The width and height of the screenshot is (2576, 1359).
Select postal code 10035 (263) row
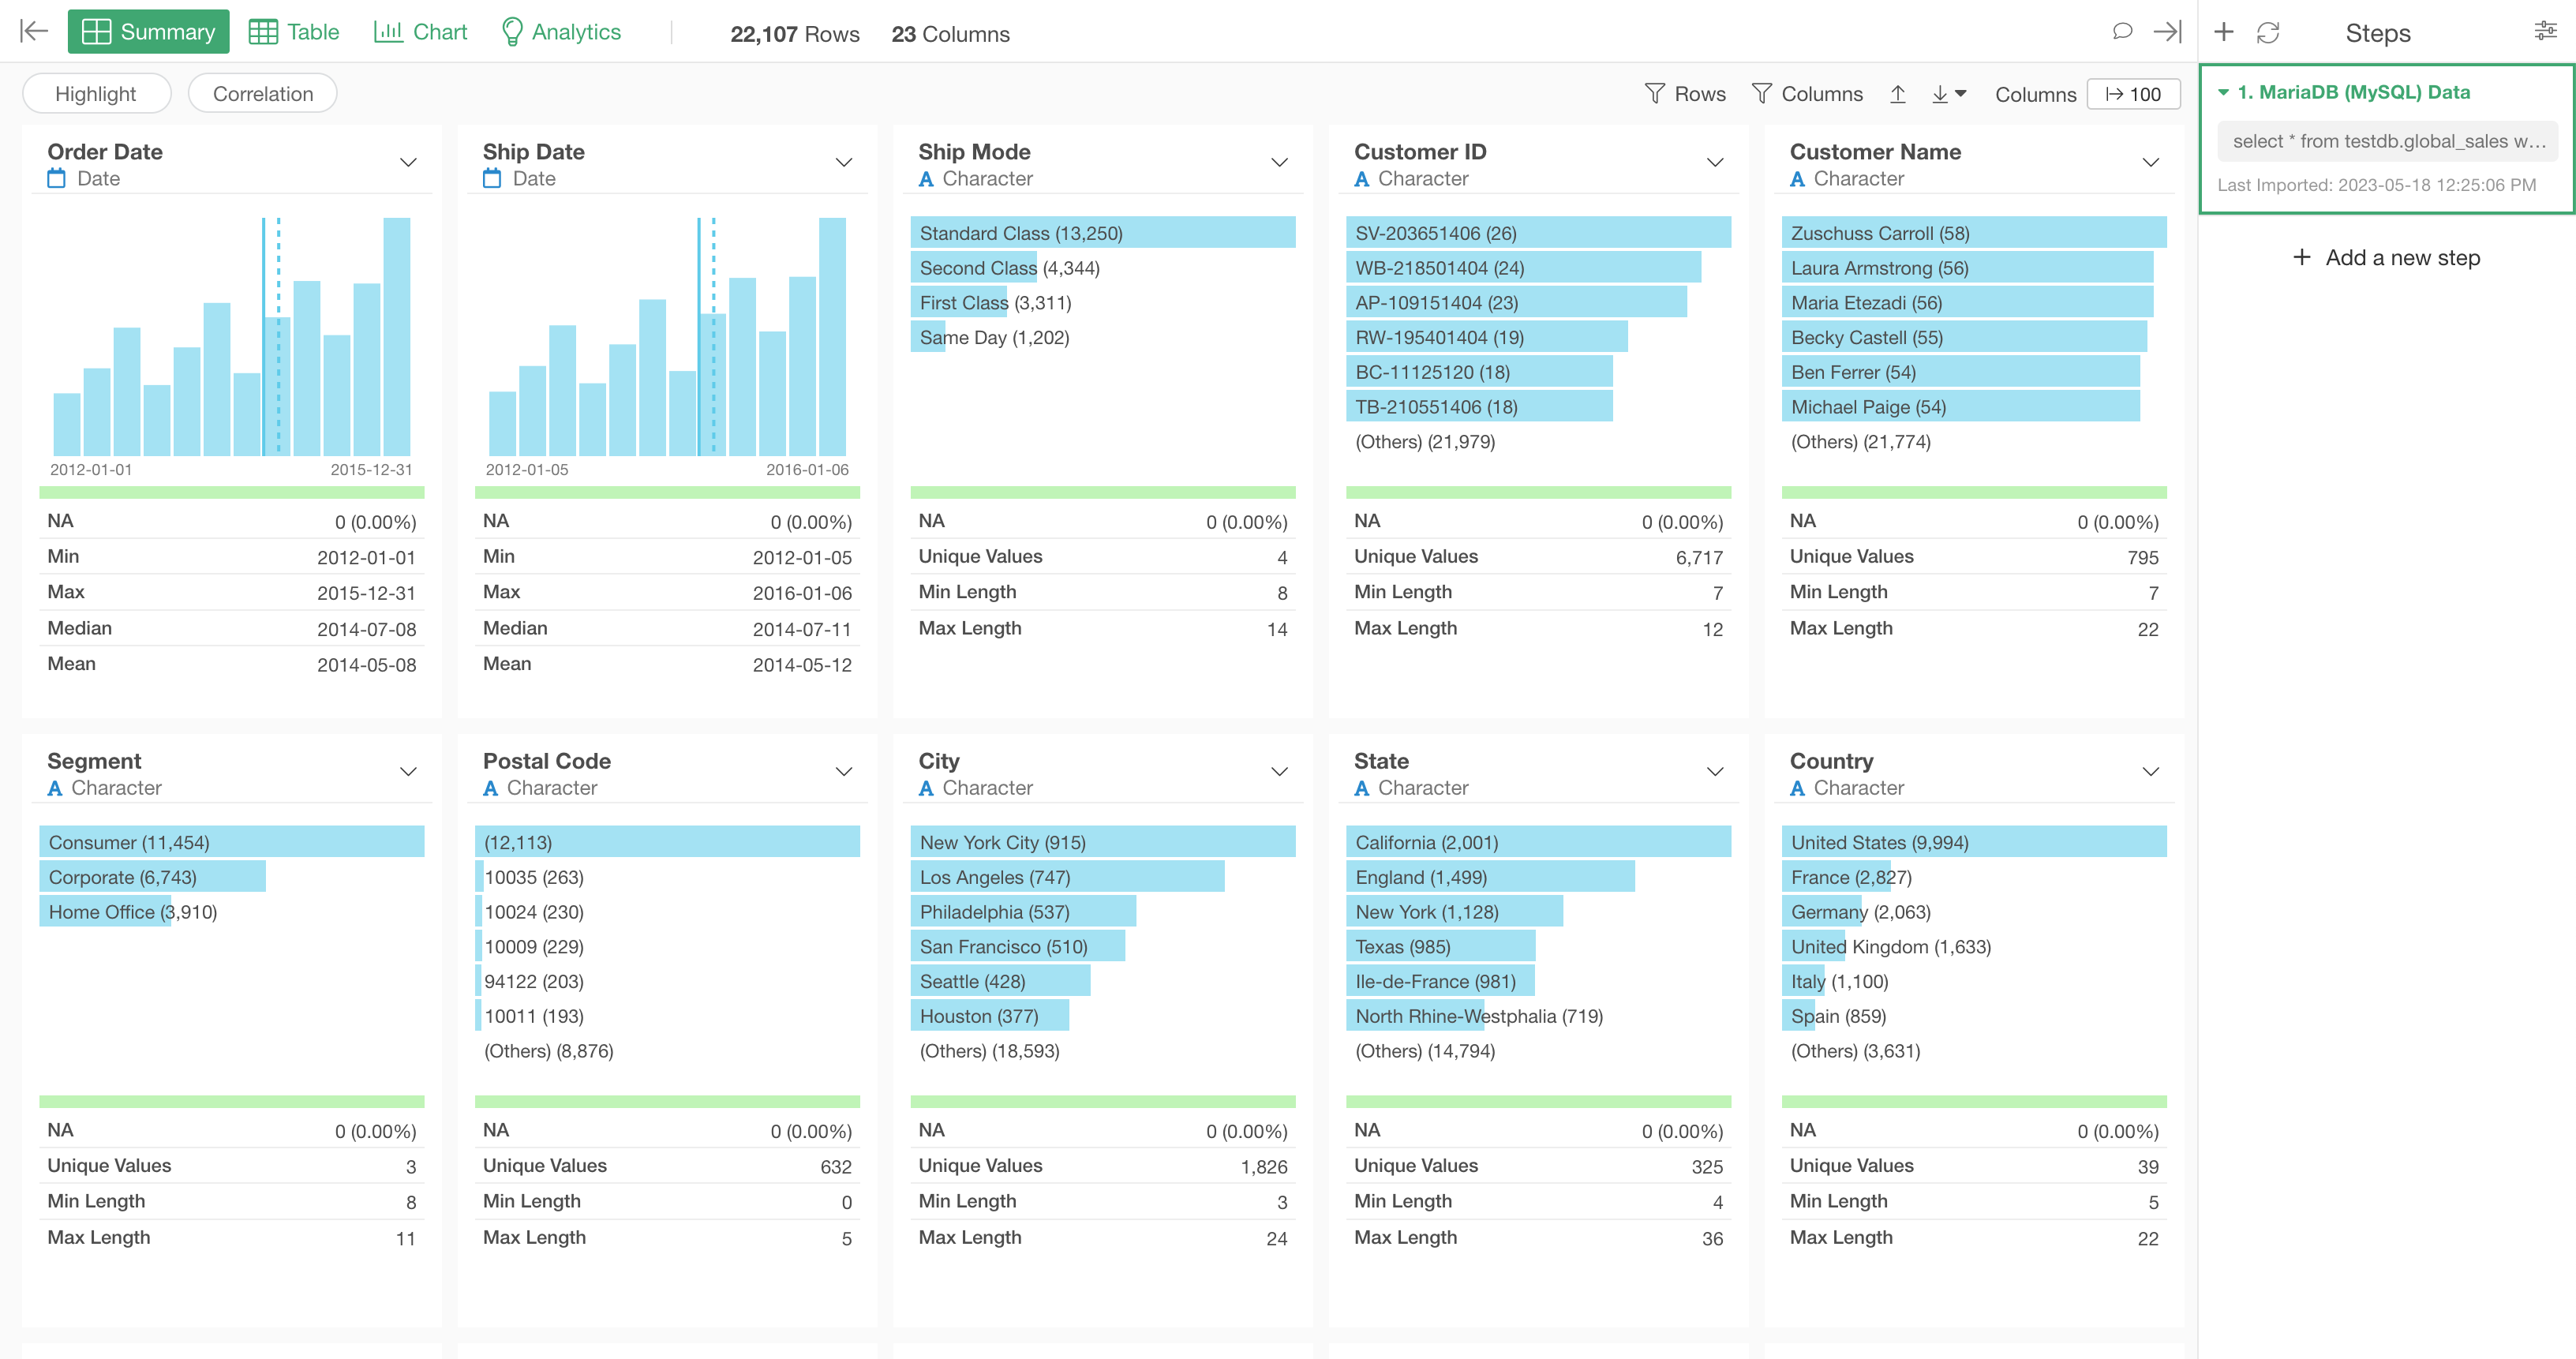tap(667, 877)
